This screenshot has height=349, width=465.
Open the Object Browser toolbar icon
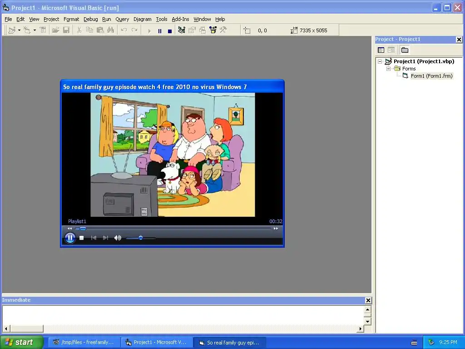click(213, 30)
